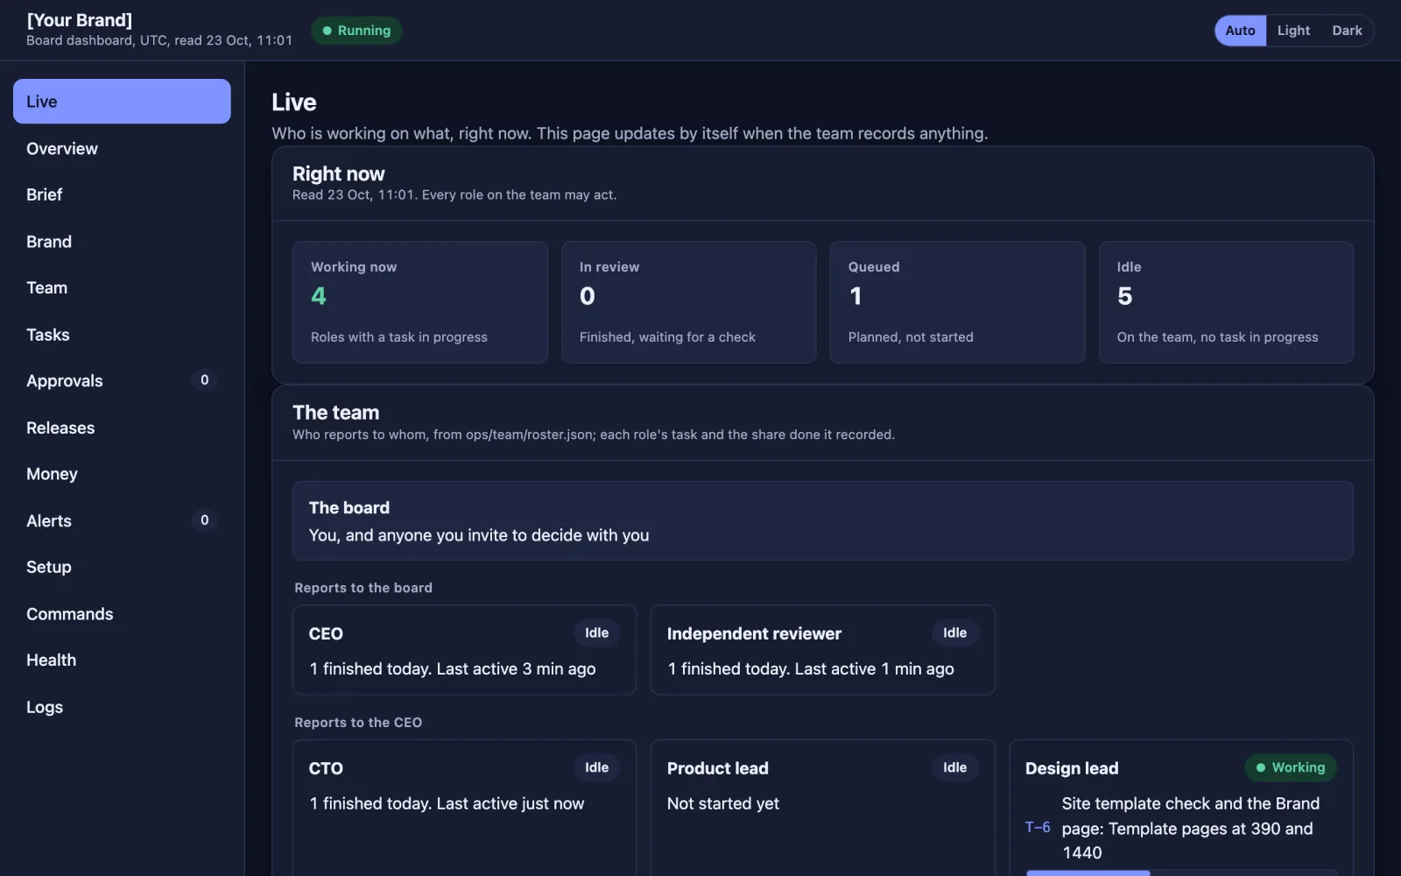Click the [Your Brand] title
1401x876 pixels.
pos(80,20)
